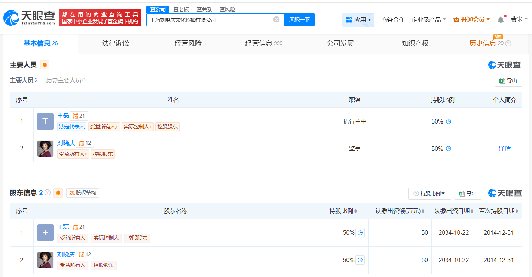Open the 持股比例 filter dropdown

click(429, 194)
